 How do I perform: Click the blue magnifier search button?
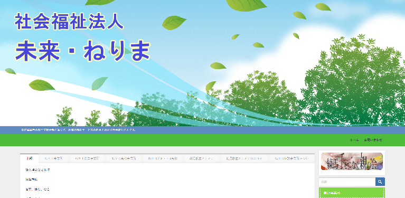click(380, 182)
